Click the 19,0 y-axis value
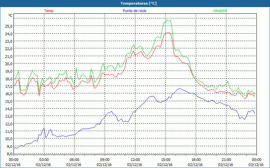 tap(9, 71)
